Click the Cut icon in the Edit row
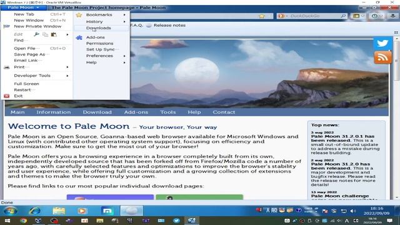The image size is (400, 225). point(36,34)
